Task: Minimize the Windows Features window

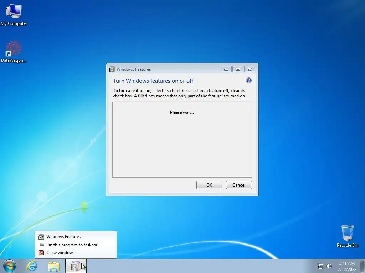Action: 226,69
